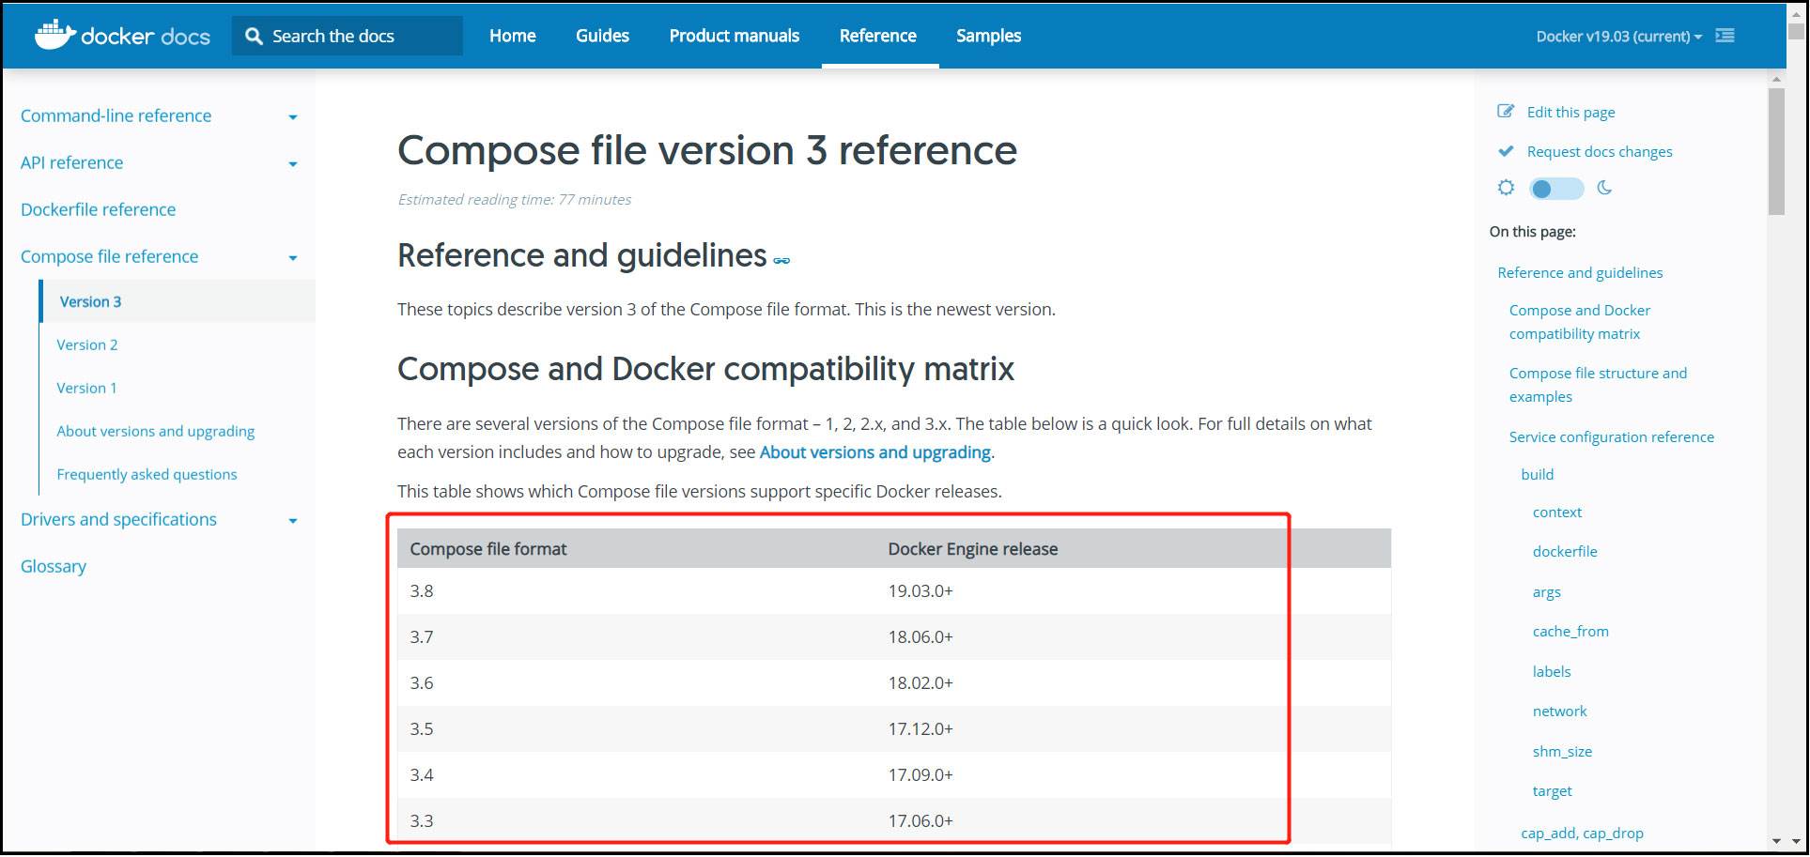
Task: Click the search magnifier icon
Action: [253, 35]
